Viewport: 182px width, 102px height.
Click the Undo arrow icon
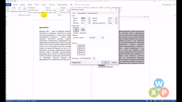tap(11, 1)
